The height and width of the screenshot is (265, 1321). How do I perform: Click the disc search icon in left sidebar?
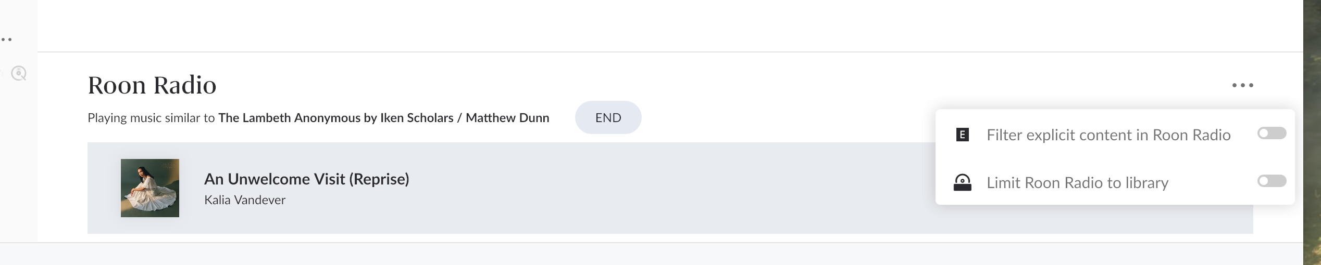[x=19, y=73]
